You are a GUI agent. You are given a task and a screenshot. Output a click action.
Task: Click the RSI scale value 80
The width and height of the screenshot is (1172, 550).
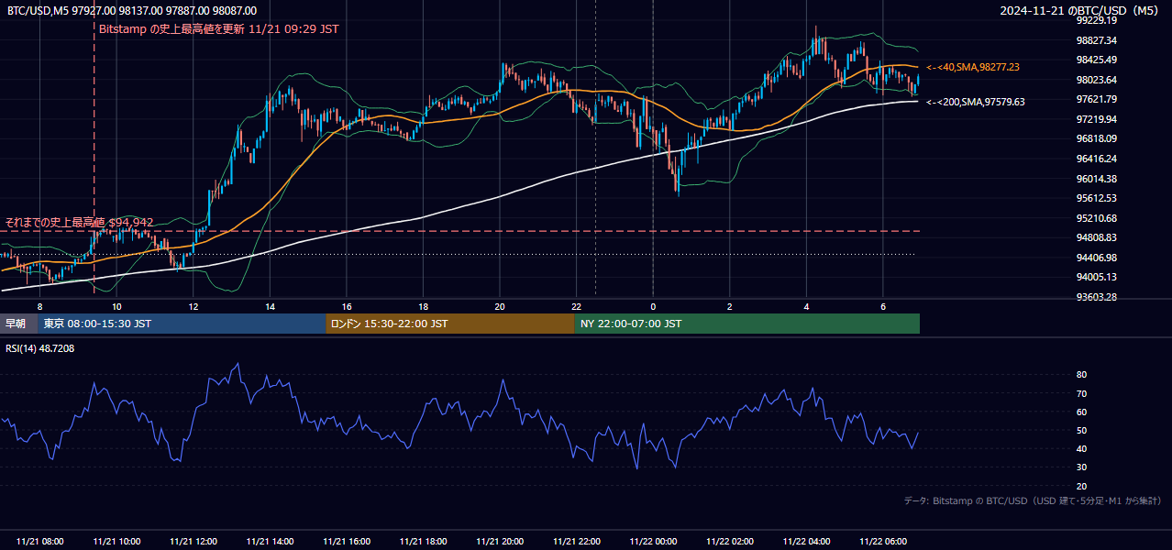point(1081,375)
